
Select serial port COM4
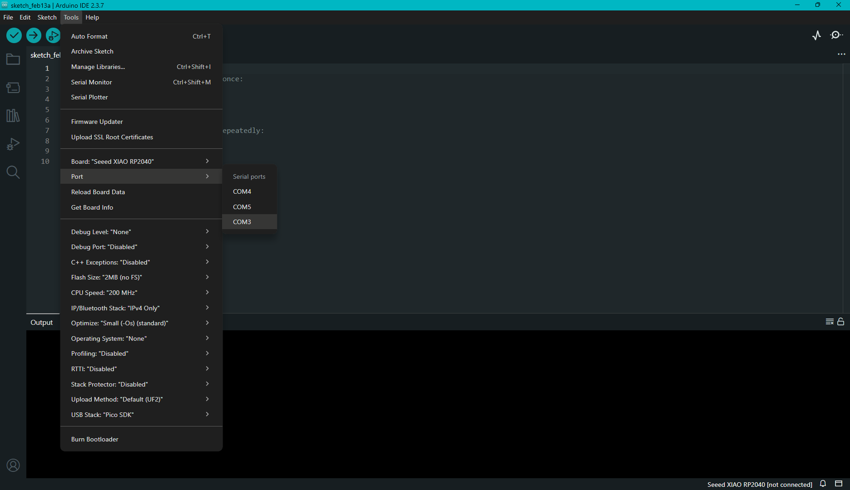tap(249, 191)
